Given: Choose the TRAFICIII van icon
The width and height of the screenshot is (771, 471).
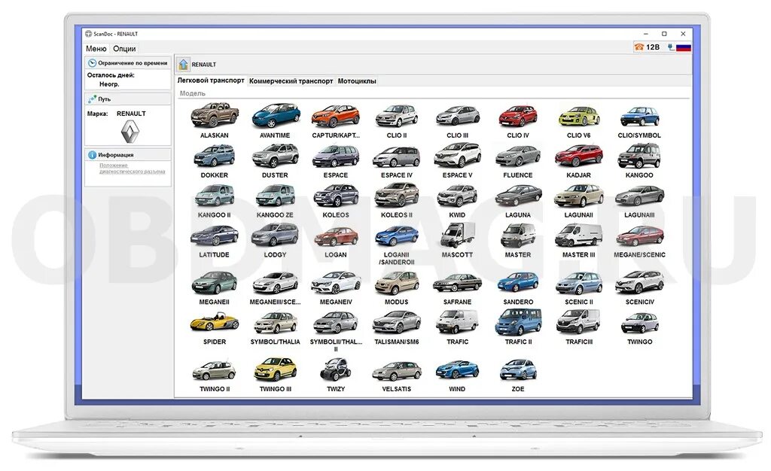Looking at the screenshot, I should tap(579, 322).
